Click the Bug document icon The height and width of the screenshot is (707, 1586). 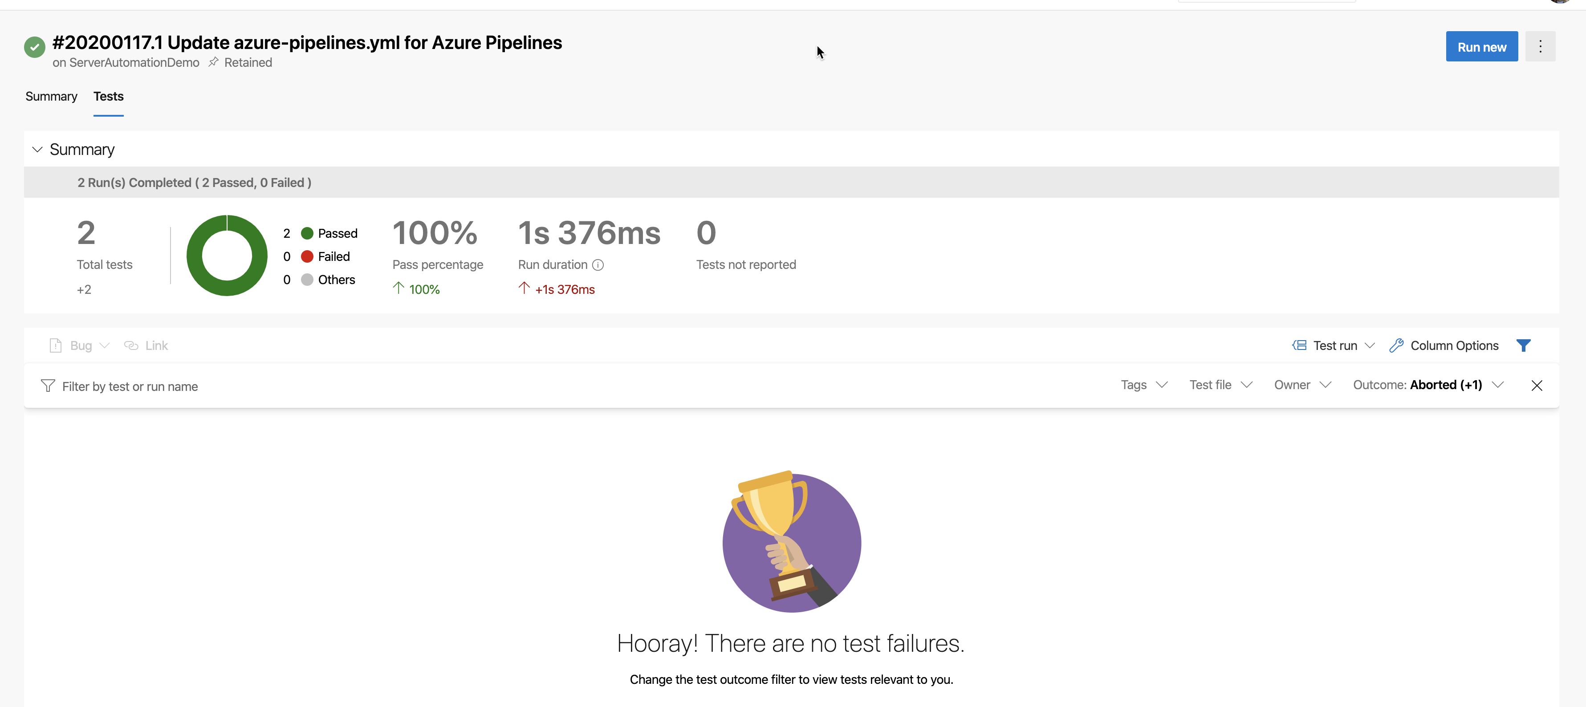(55, 345)
